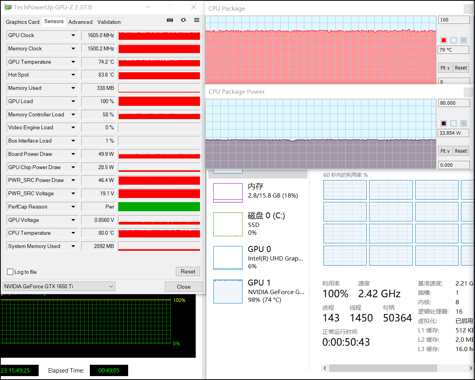
Task: Select the 磁盘 0 (C:) disk thumbnail
Action: coord(228,224)
